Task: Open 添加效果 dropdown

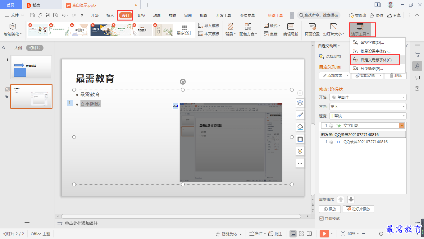Action: (334, 75)
